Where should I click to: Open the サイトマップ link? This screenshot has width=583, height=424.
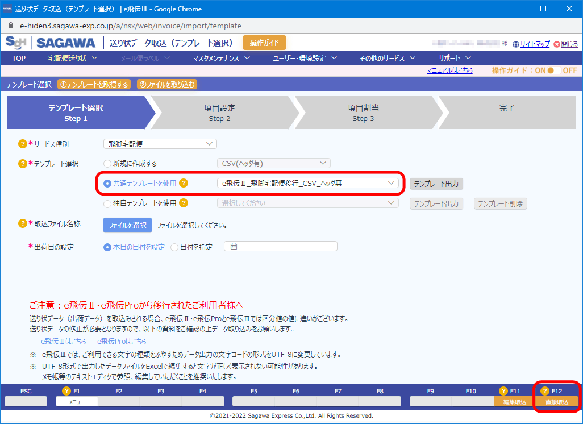pos(535,44)
